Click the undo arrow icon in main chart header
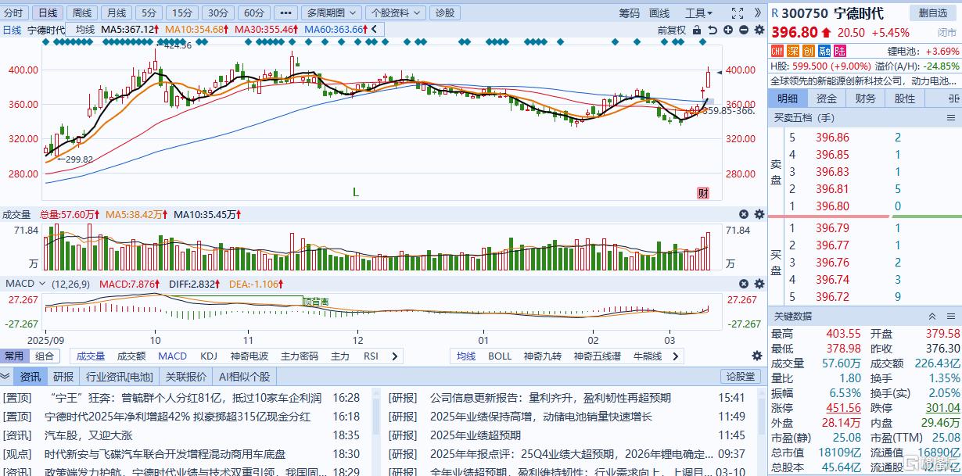This screenshot has width=962, height=476. 713,30
